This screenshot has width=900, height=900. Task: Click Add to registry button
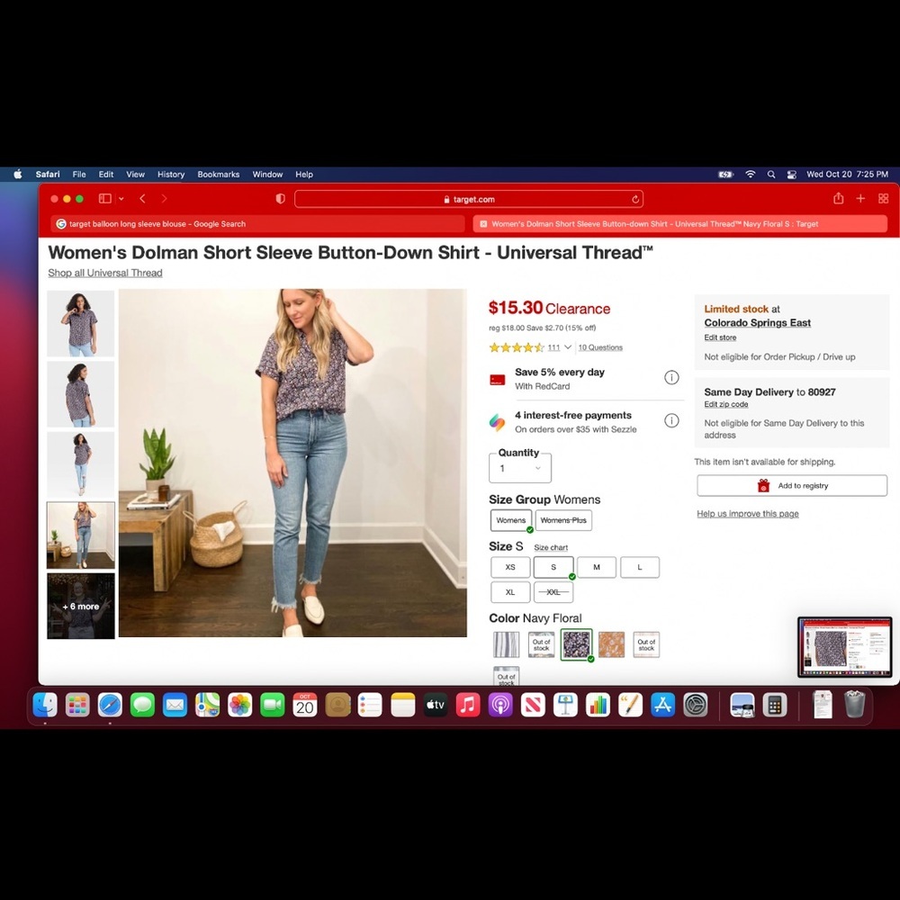point(792,486)
